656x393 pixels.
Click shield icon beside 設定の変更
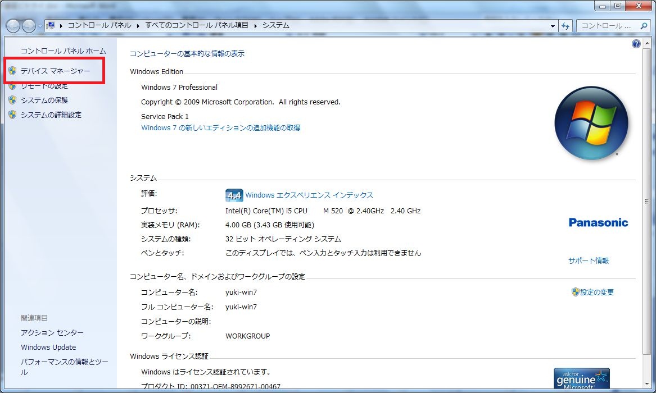point(575,292)
